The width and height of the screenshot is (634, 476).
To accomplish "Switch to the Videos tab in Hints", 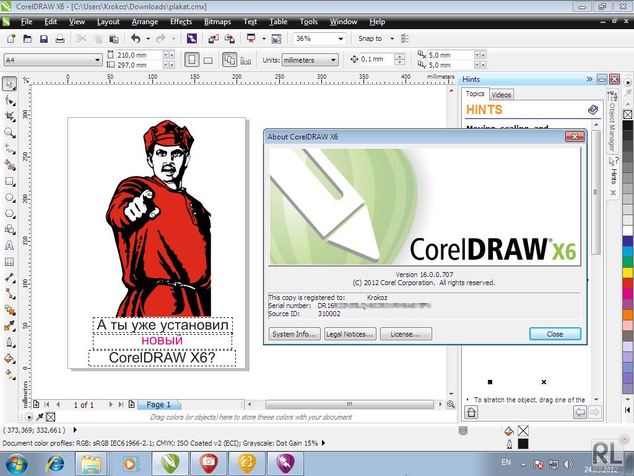I will pyautogui.click(x=501, y=94).
